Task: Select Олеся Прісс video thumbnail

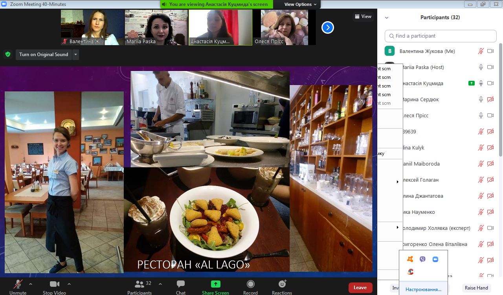Action: (x=285, y=27)
